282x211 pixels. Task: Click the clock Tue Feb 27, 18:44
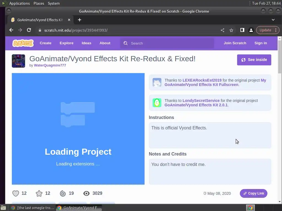point(266,3)
